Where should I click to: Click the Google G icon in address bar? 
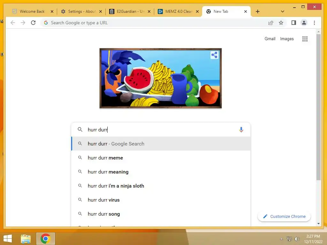(46, 23)
